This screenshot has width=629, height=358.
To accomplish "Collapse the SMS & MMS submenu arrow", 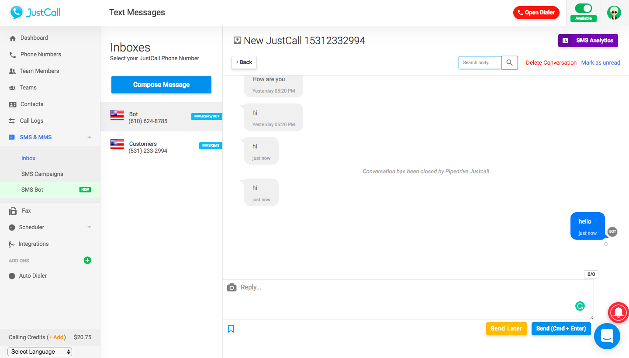I will 90,137.
